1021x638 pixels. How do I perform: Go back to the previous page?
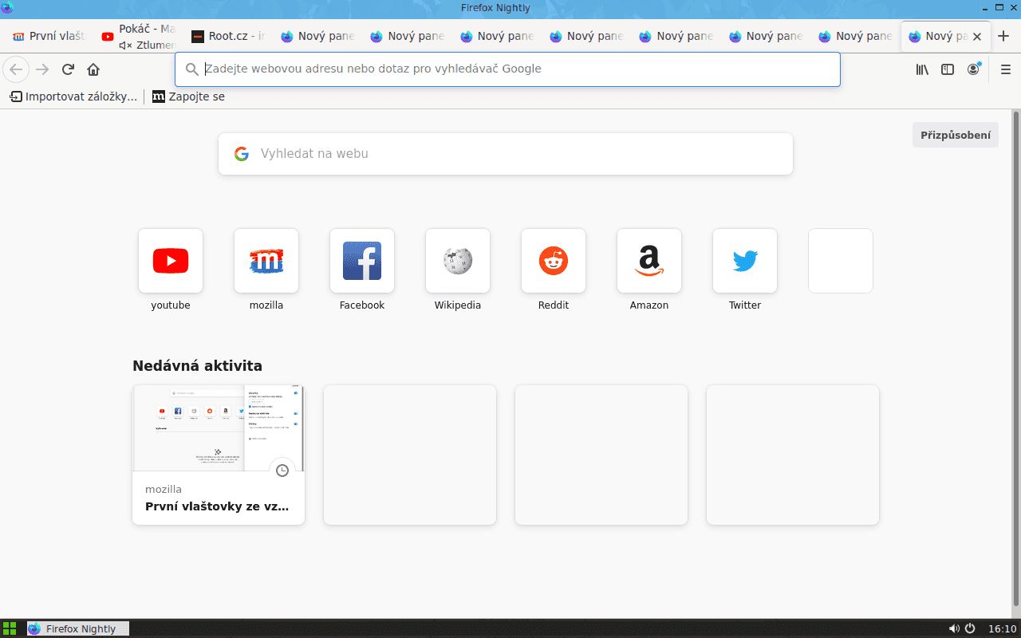16,69
